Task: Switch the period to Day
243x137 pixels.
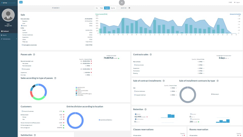Action: 97,8
